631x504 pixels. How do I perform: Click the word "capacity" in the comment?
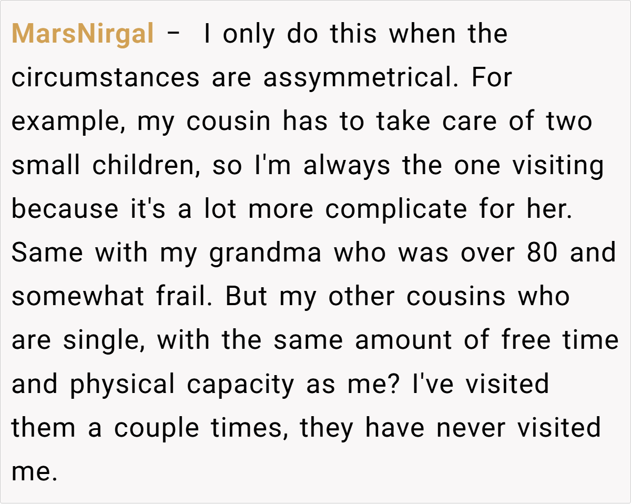(x=240, y=384)
